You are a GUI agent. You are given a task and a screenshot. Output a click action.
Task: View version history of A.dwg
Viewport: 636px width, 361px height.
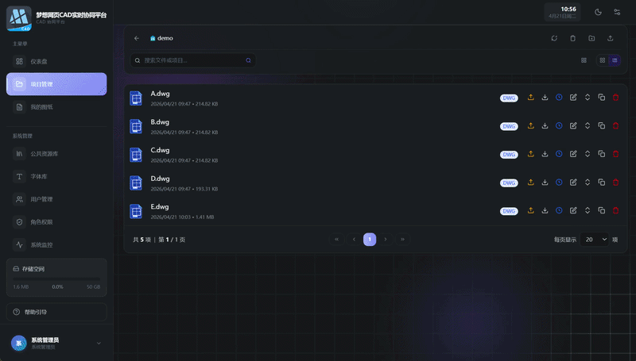click(559, 98)
